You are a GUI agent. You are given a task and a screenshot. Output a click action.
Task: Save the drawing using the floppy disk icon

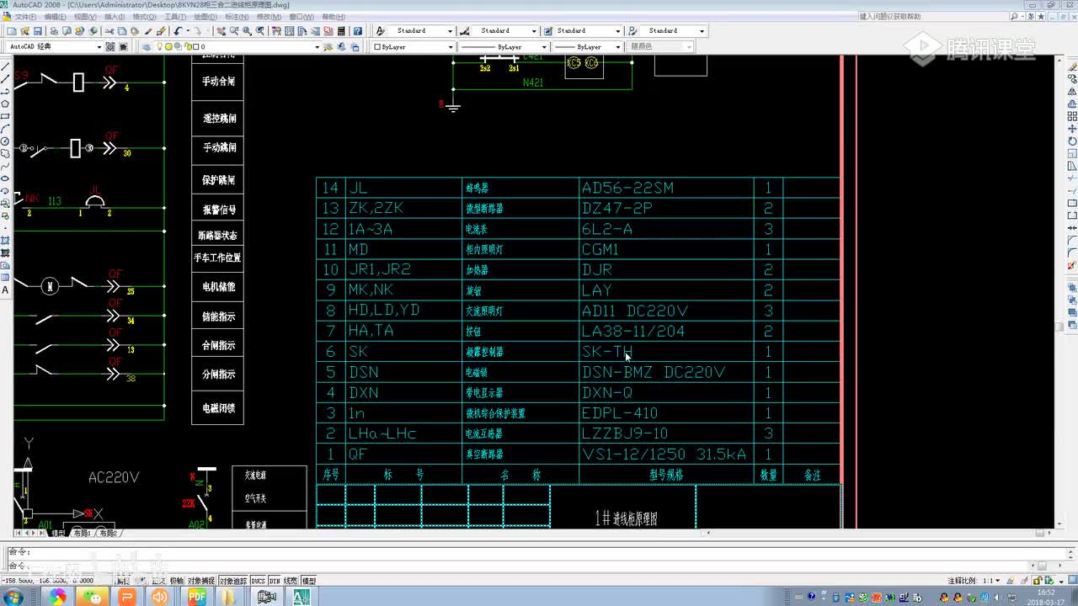pyautogui.click(x=38, y=31)
